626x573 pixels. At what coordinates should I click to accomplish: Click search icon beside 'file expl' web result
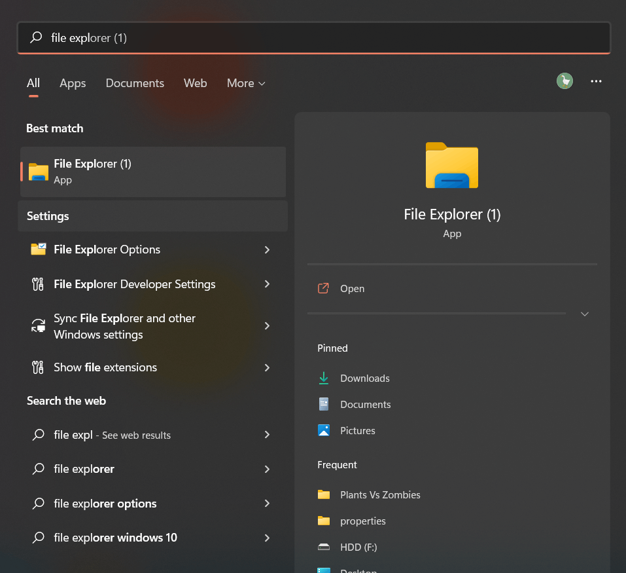(39, 434)
